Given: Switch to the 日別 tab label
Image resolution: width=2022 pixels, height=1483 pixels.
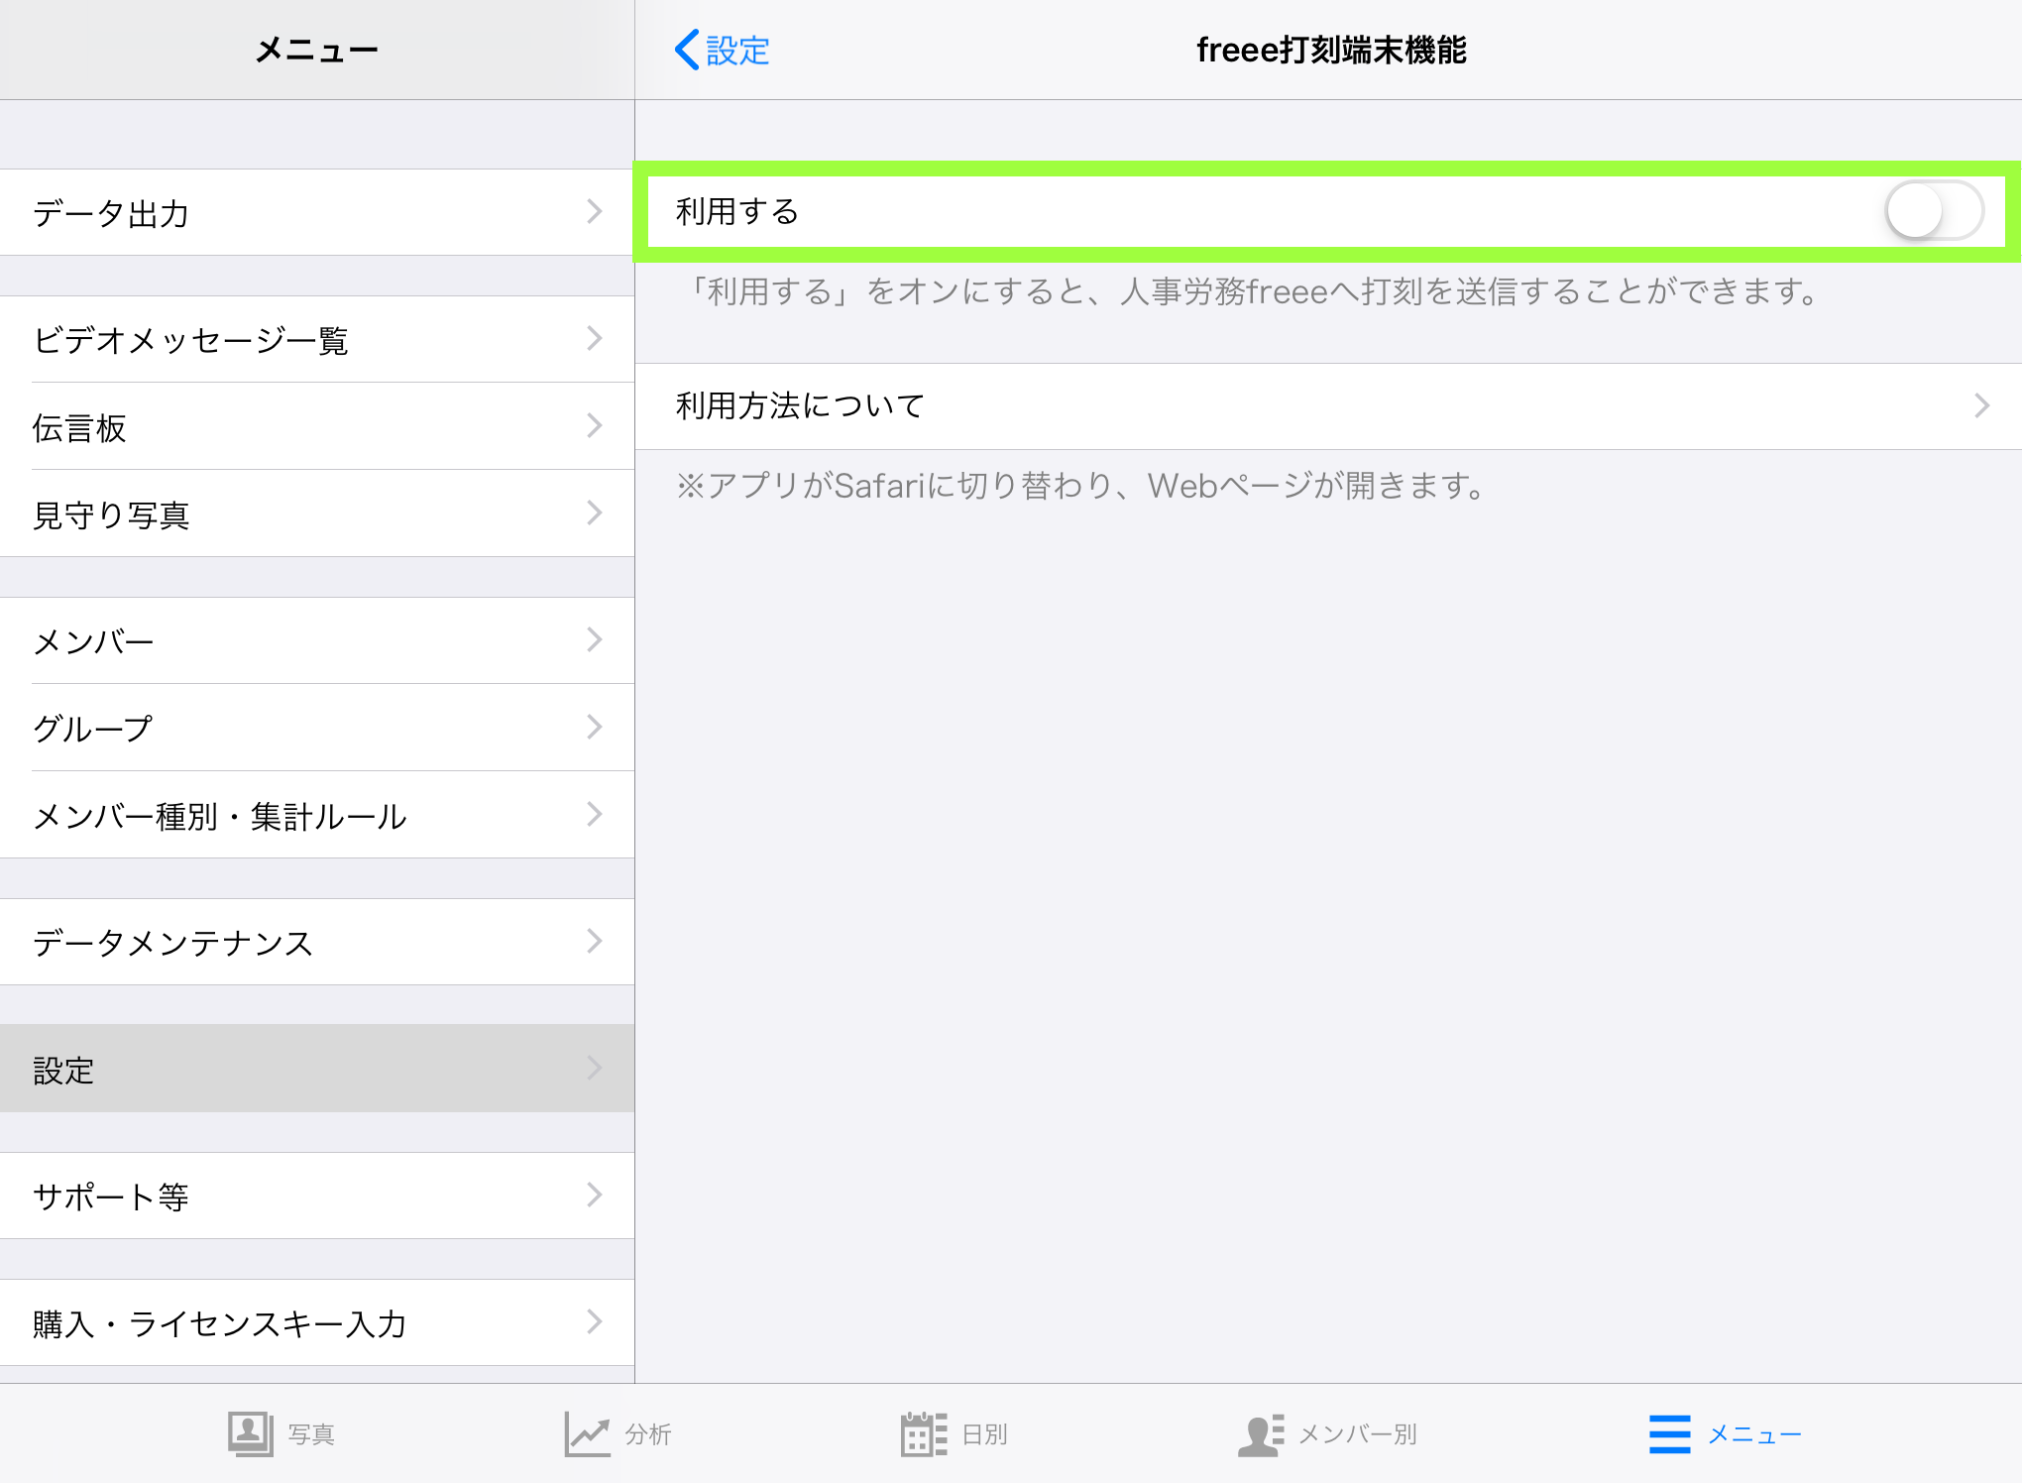Looking at the screenshot, I should point(984,1434).
